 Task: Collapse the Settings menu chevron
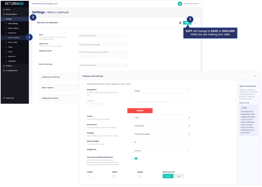click(x=26, y=19)
